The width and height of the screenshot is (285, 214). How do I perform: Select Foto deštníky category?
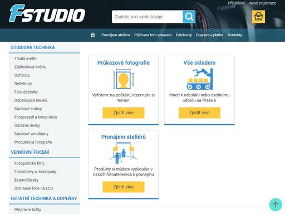point(26,92)
